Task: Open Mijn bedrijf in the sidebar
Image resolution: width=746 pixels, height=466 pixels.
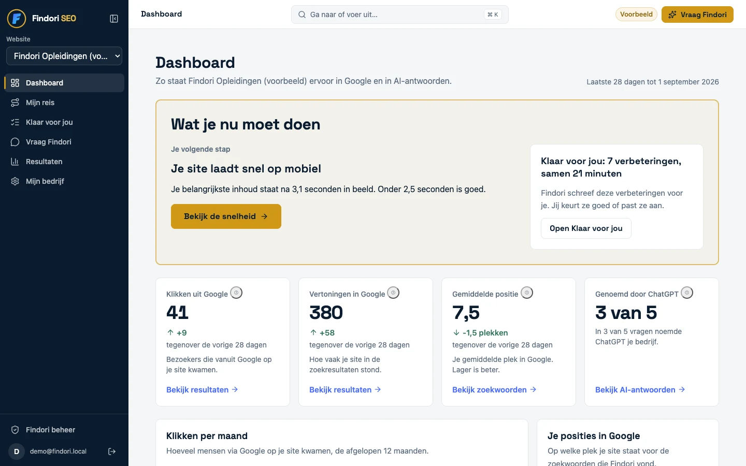Action: click(64, 181)
